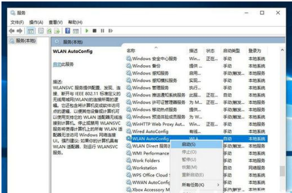The height and width of the screenshot is (193, 292).
Task: Click the 网络服务 logon cell of Workstation
Action: (256, 168)
